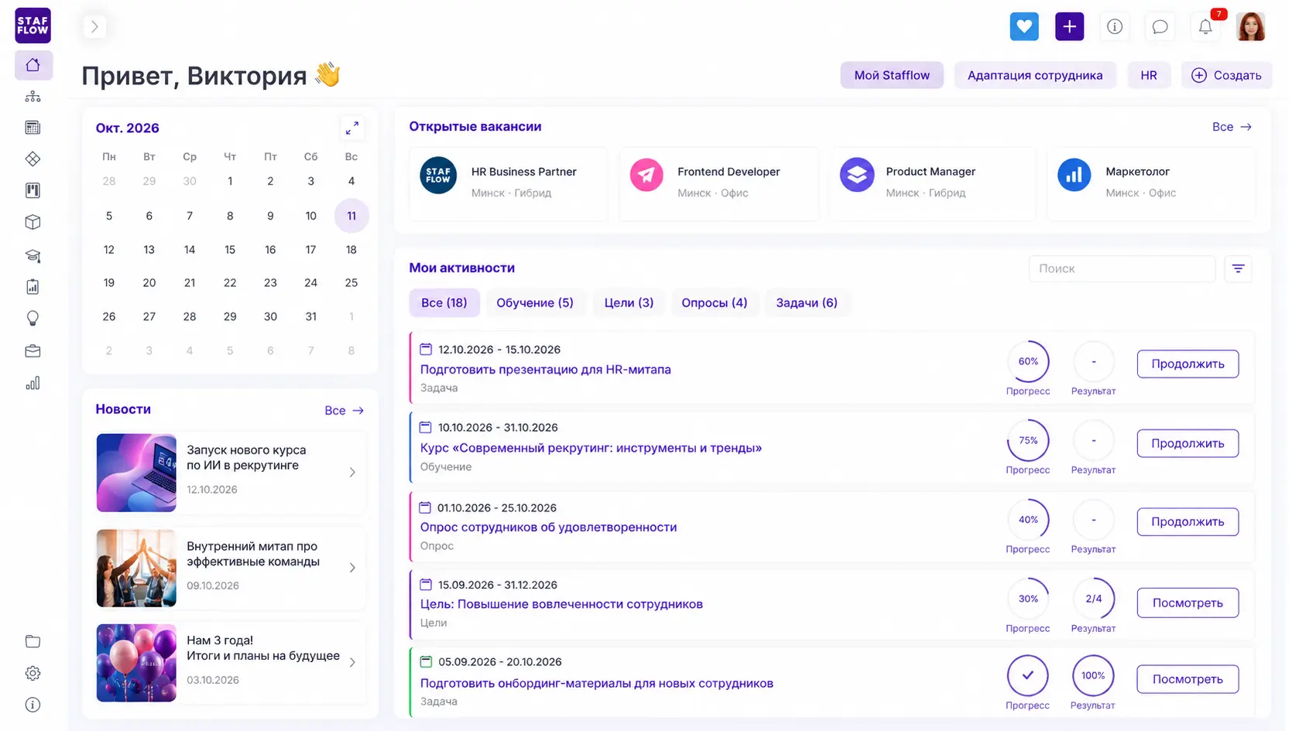Open the folder icon in sidebar
This screenshot has height=731, width=1289.
pyautogui.click(x=33, y=640)
